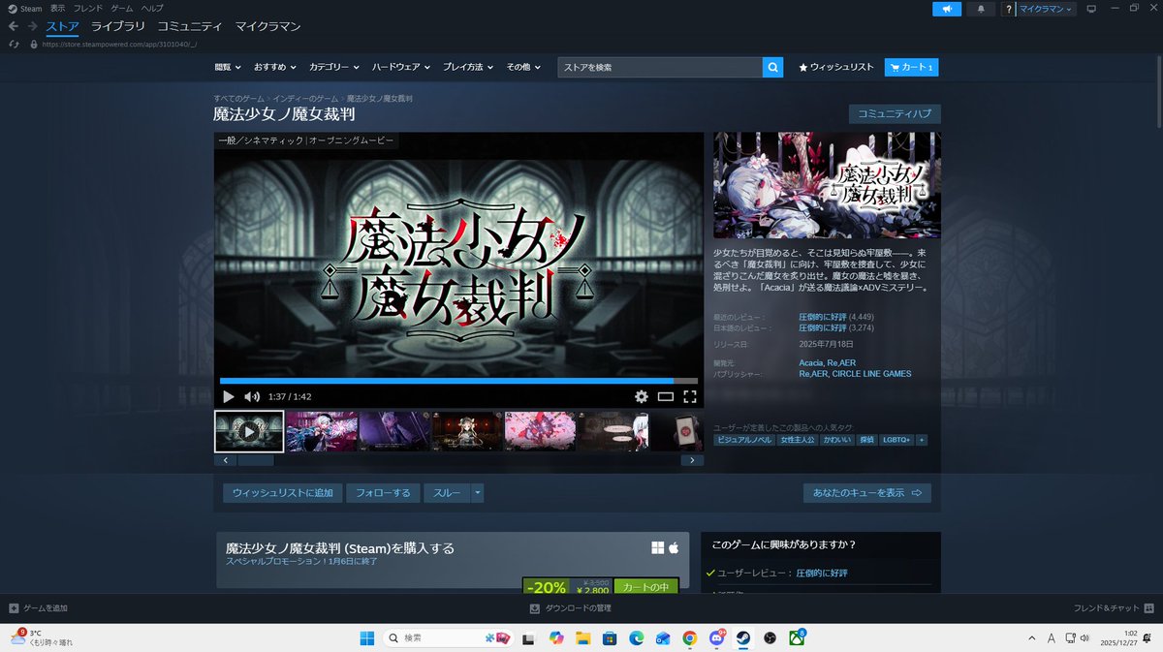The width and height of the screenshot is (1163, 652).
Task: Expand the ハードウェア dropdown
Action: pyautogui.click(x=402, y=68)
